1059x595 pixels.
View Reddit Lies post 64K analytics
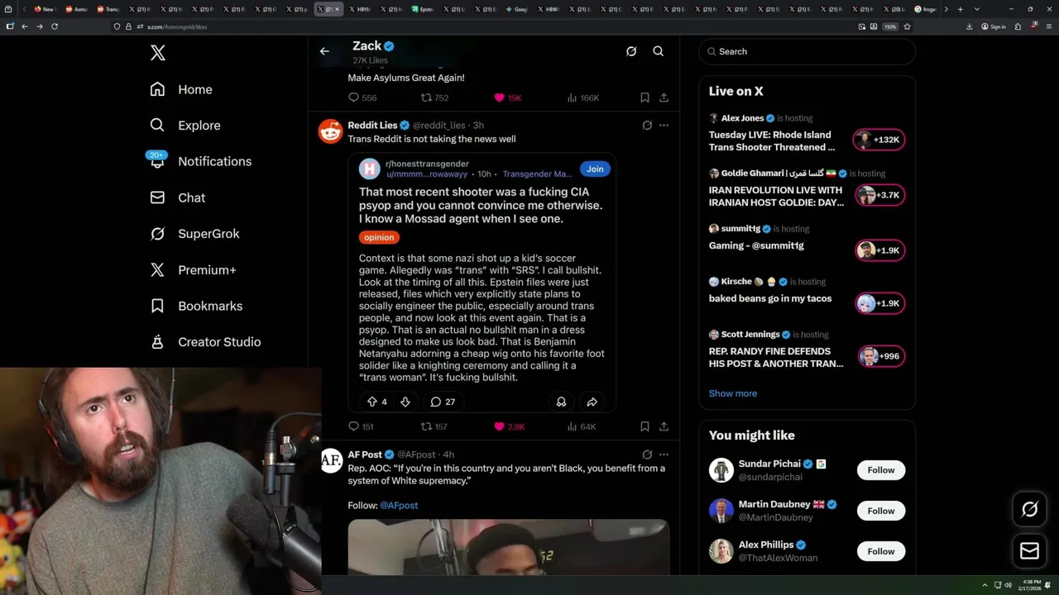pyautogui.click(x=582, y=426)
